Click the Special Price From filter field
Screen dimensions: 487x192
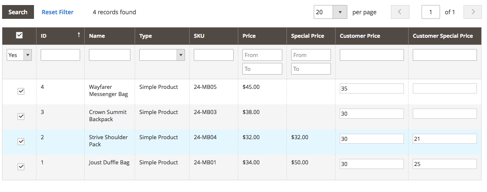click(x=311, y=55)
